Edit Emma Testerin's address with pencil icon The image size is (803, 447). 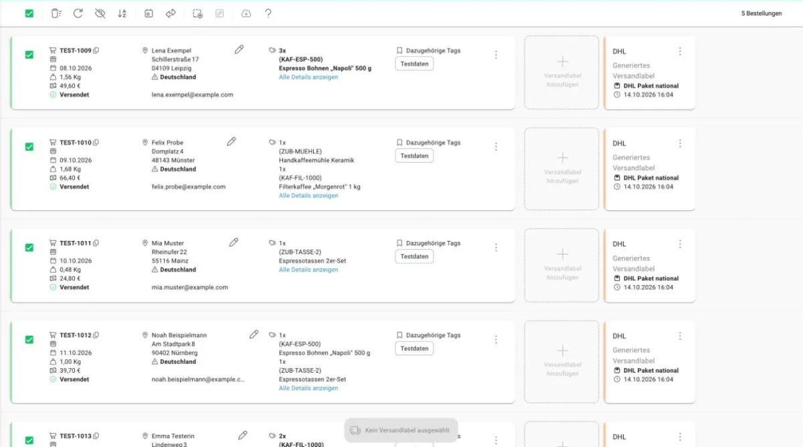click(243, 435)
